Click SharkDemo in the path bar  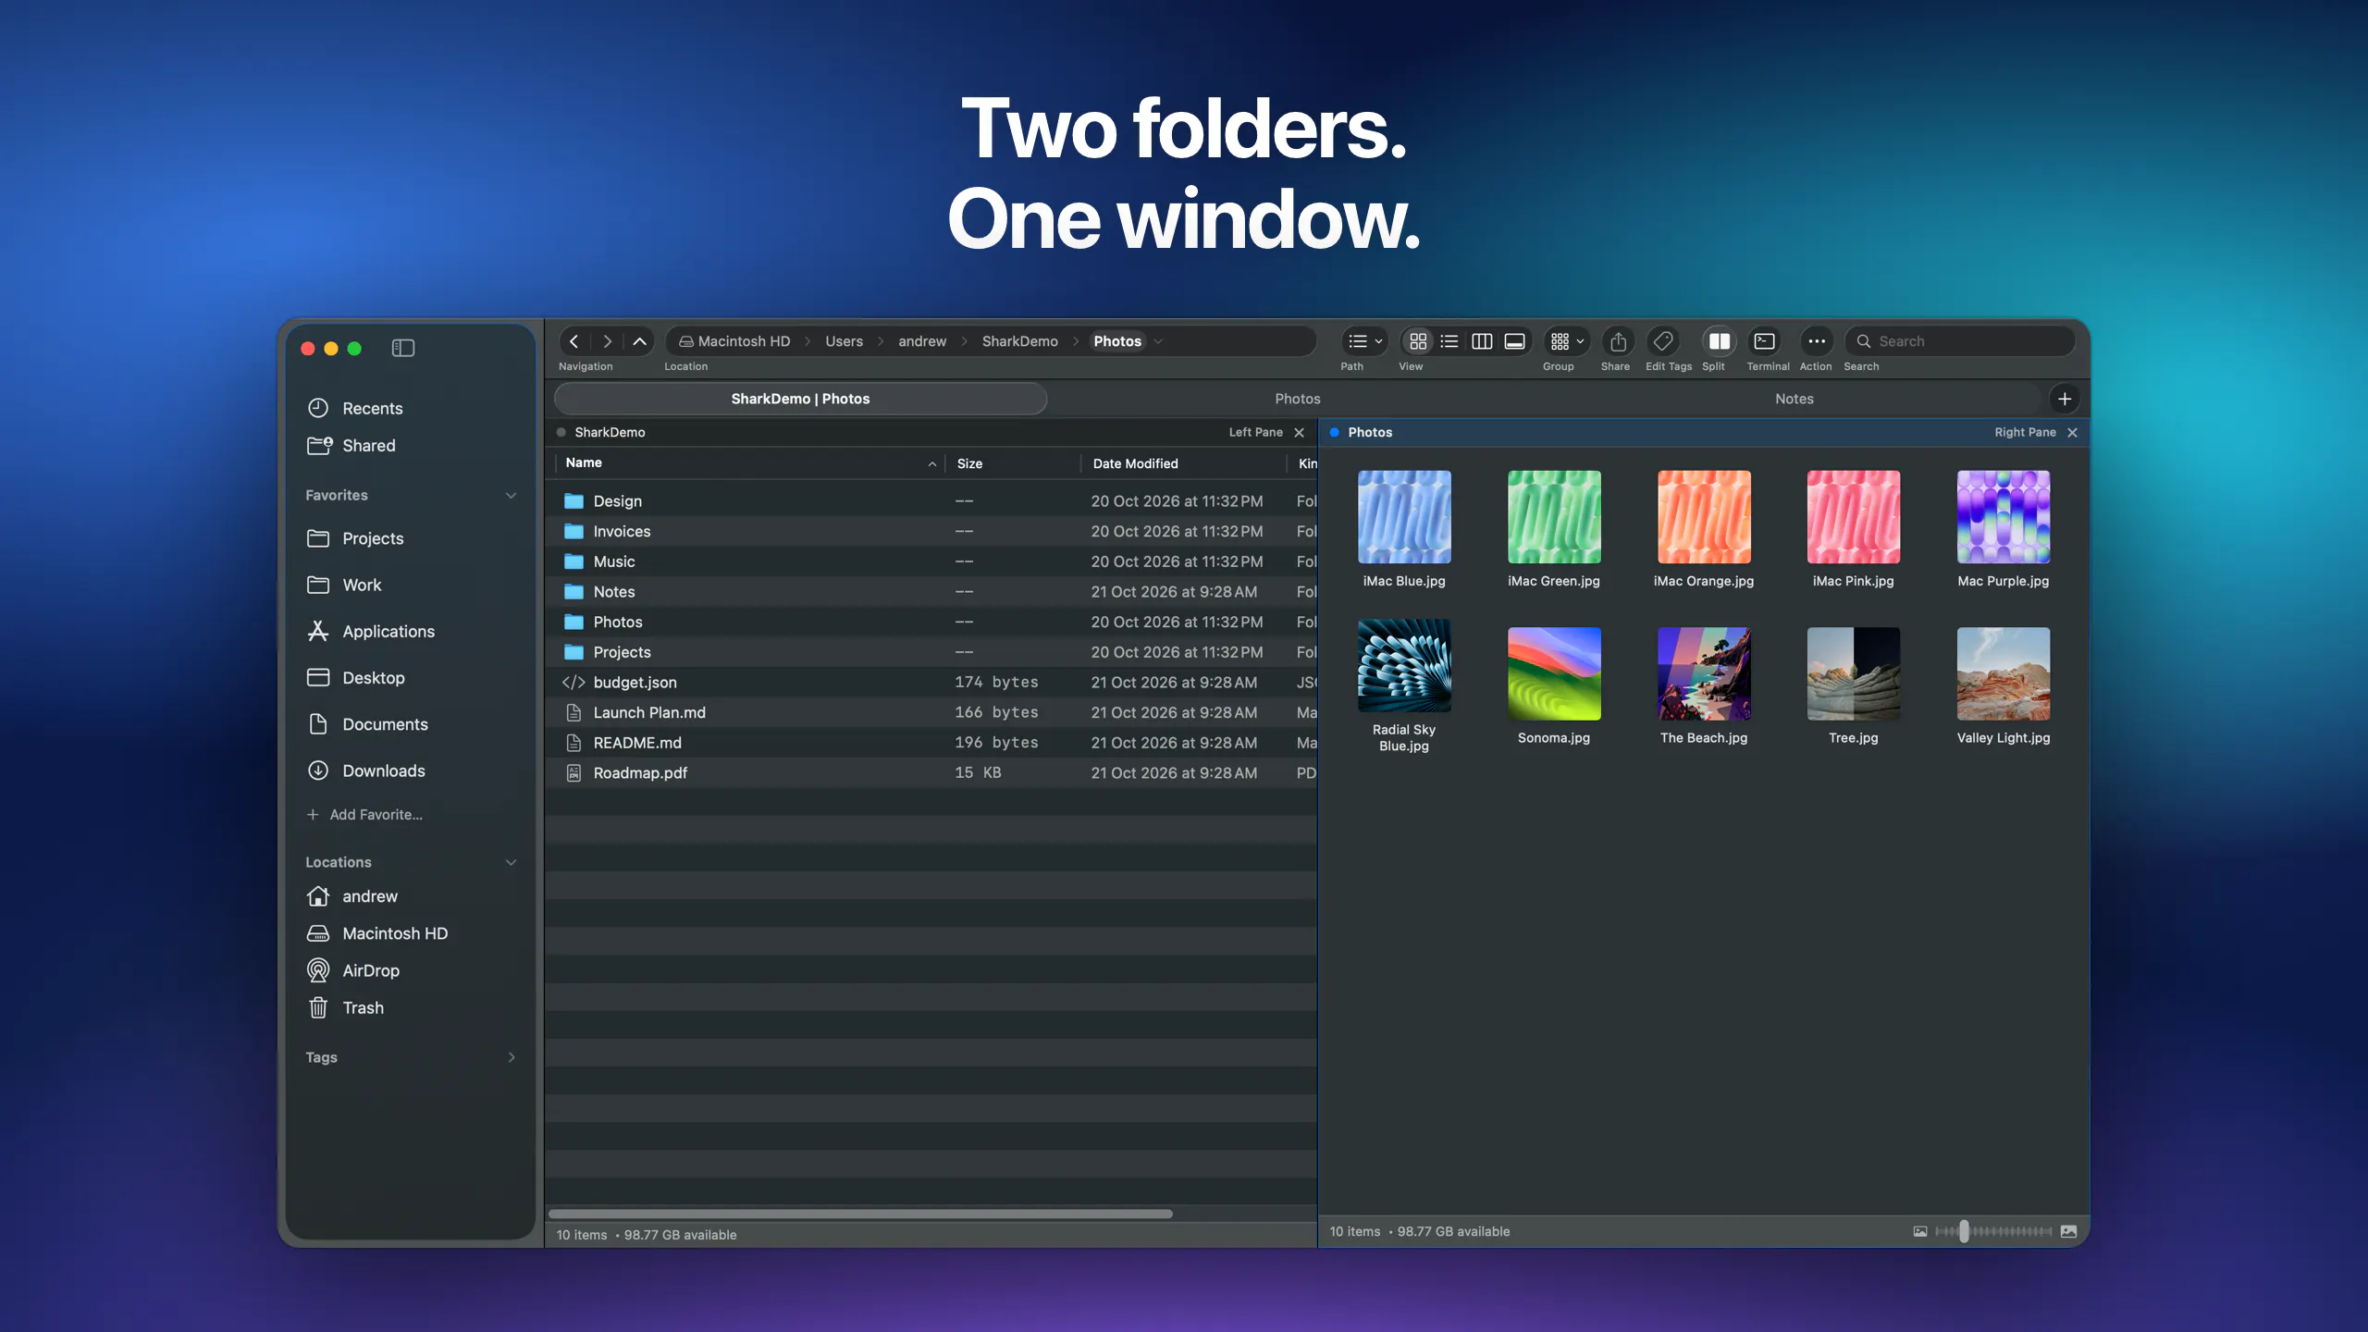coord(1019,341)
